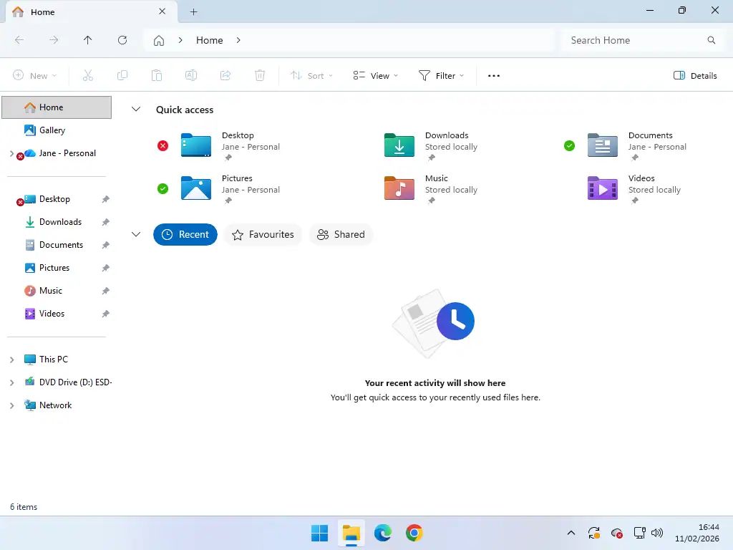Click the Up navigation arrow
The height and width of the screenshot is (550, 733).
click(88, 40)
